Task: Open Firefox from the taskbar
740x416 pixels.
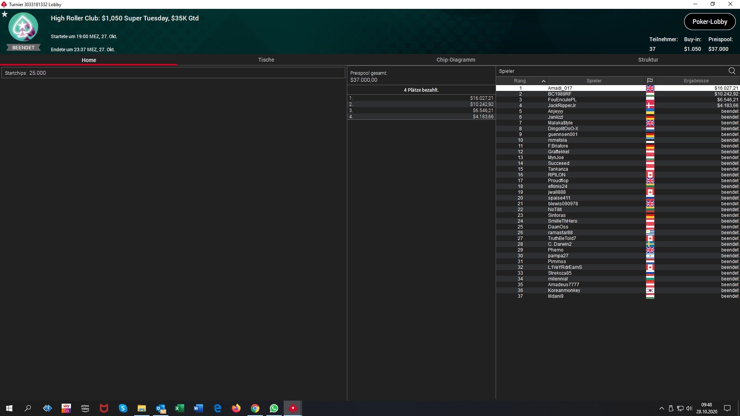Action: tap(236, 408)
